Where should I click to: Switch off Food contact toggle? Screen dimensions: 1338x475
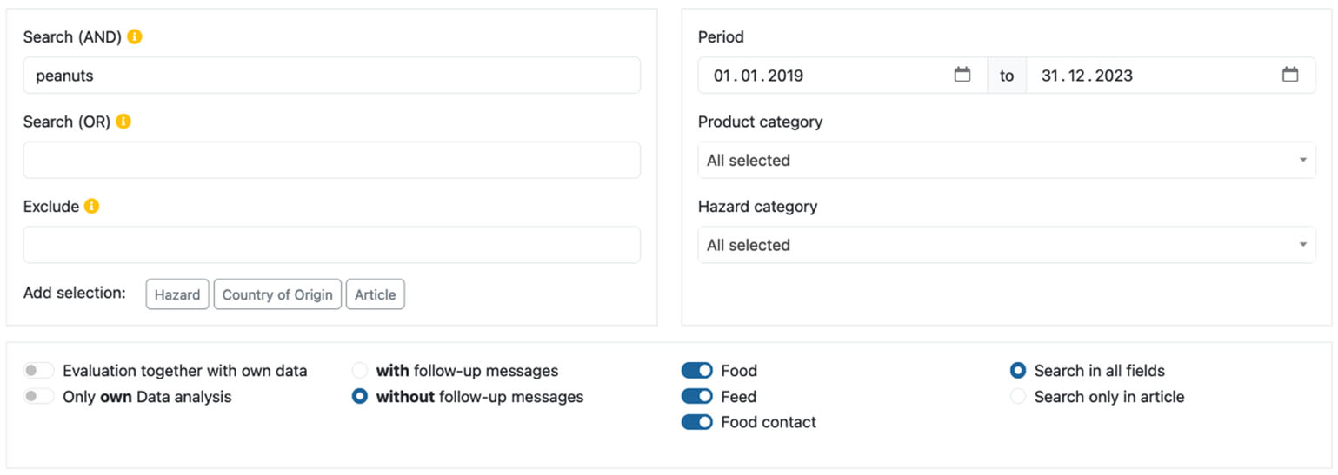[696, 422]
